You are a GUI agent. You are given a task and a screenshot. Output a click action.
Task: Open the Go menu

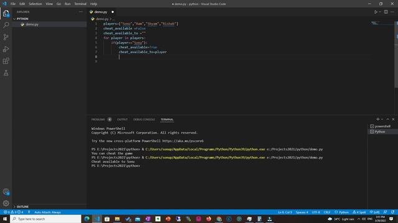click(x=58, y=4)
